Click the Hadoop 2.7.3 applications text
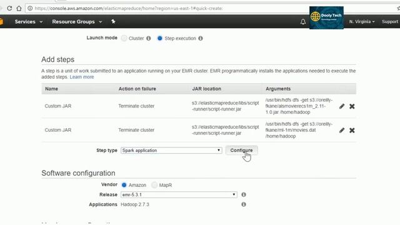The image size is (400, 225). [x=135, y=204]
